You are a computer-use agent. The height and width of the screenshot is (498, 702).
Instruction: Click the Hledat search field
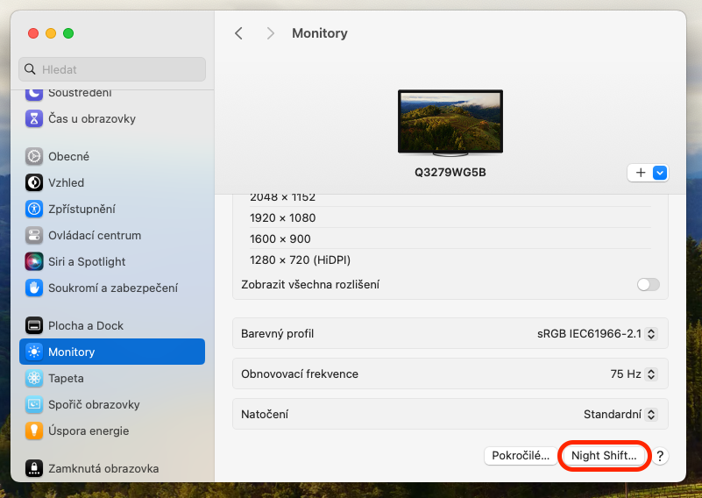point(112,69)
